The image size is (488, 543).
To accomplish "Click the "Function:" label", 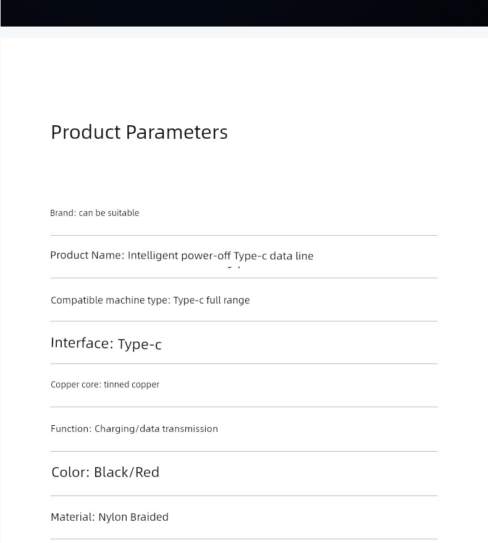I will [x=71, y=429].
